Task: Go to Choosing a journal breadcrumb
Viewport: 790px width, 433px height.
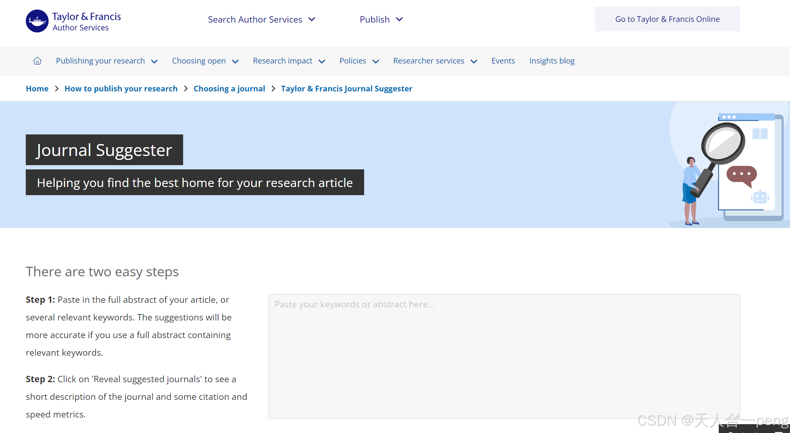Action: click(x=229, y=89)
